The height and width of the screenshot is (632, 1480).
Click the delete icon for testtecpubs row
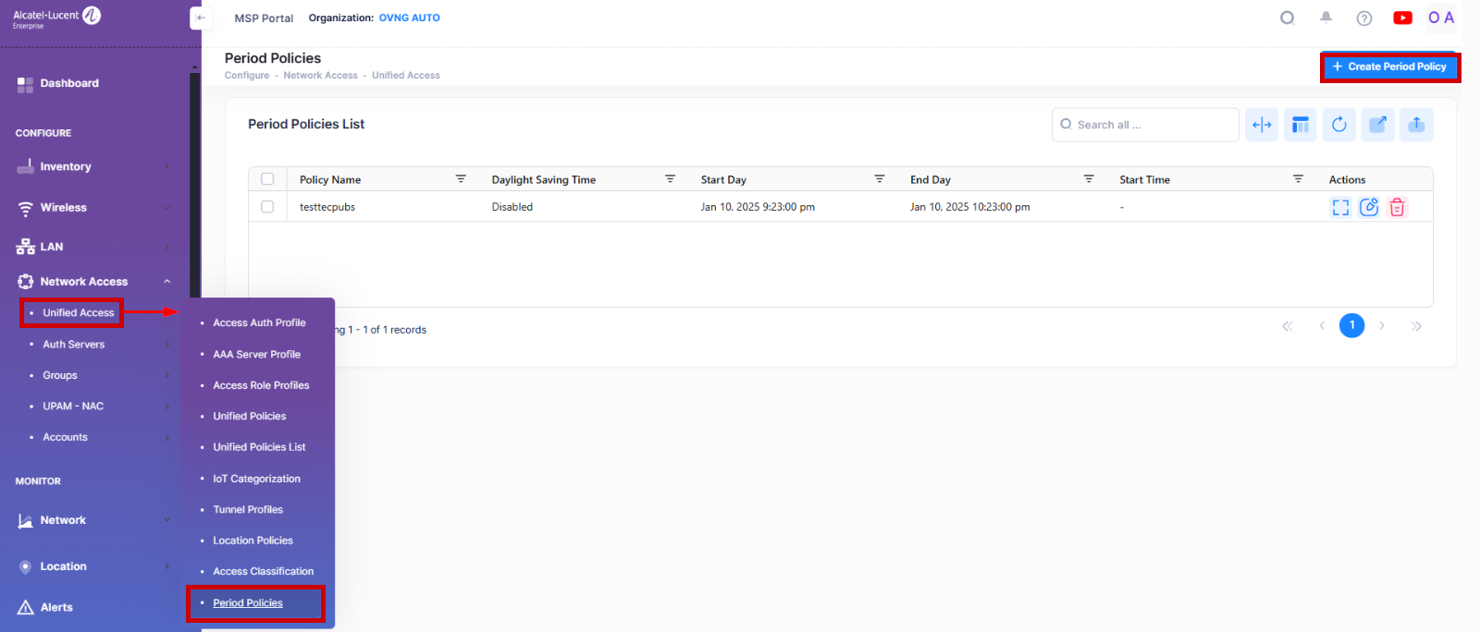point(1397,207)
